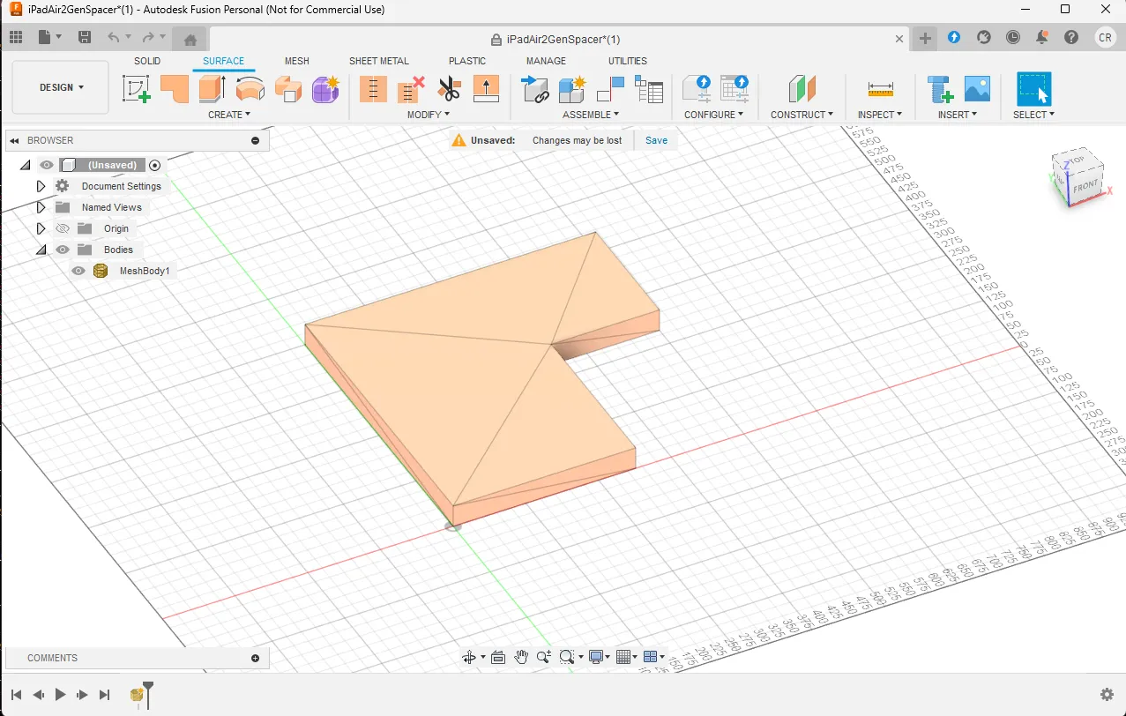The width and height of the screenshot is (1126, 716).
Task: Open the notifications bell icon
Action: point(1042,38)
